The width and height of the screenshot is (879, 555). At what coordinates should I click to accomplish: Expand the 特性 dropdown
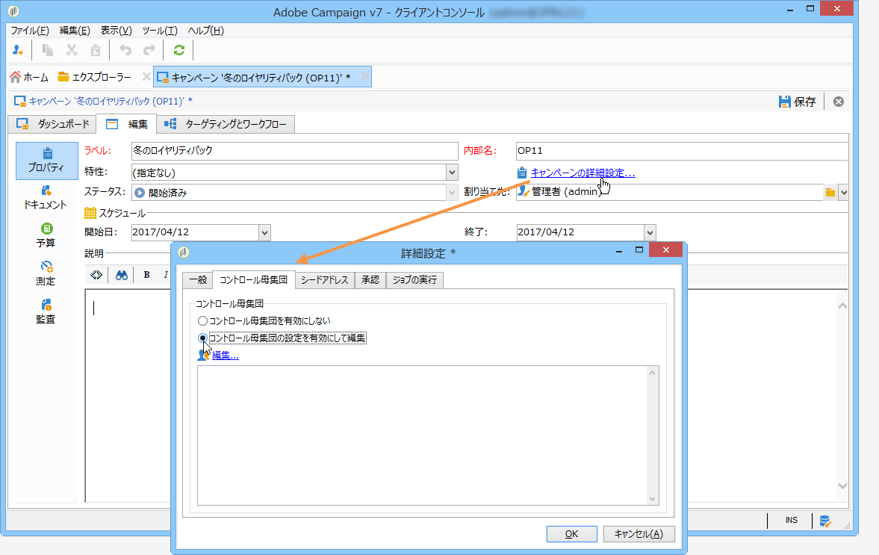(452, 172)
